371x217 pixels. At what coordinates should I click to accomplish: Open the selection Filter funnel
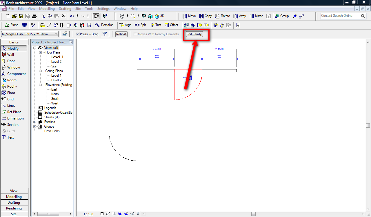tap(105, 34)
